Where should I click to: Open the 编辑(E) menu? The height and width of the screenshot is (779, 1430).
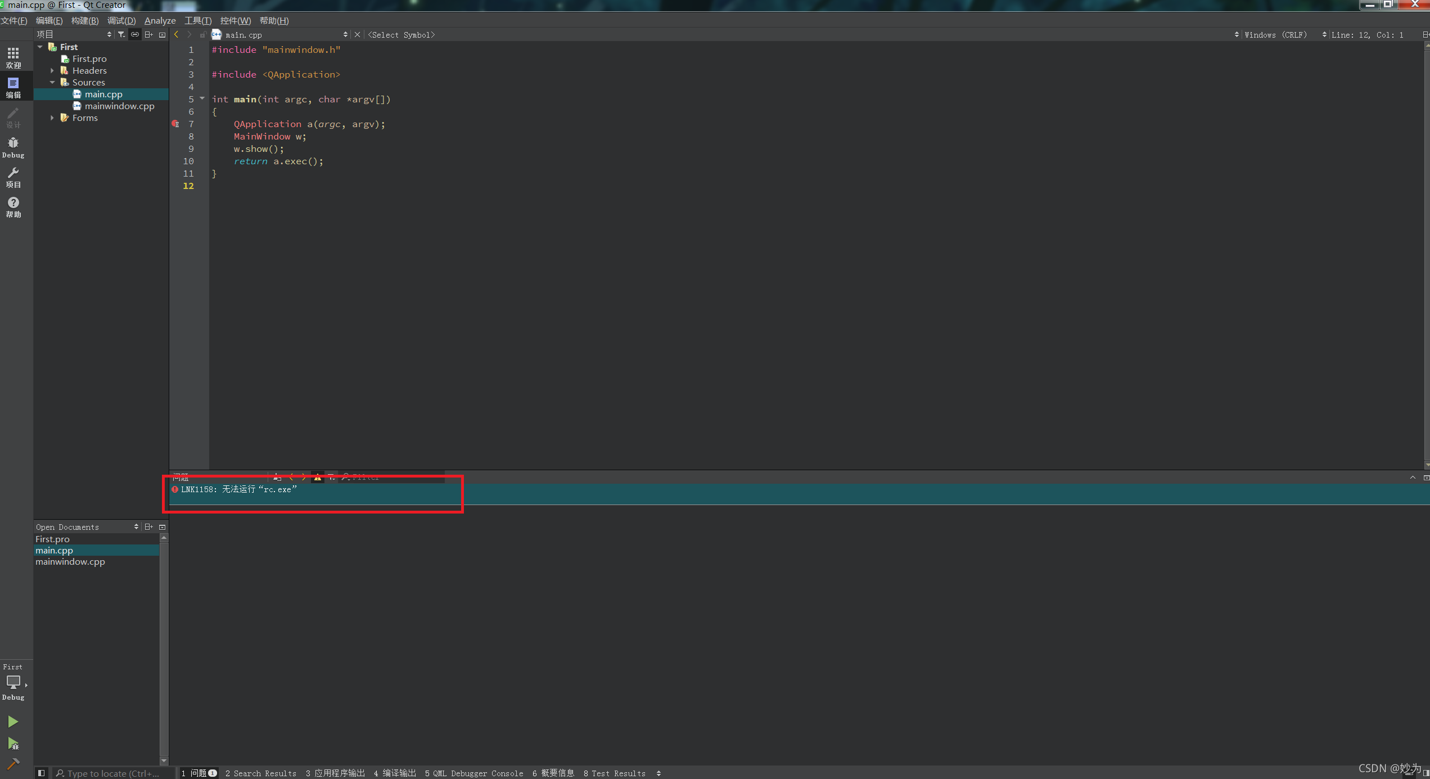[x=49, y=21]
